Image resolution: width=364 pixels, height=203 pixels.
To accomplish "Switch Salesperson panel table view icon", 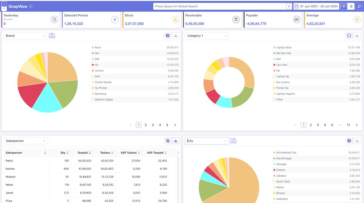I will [168, 141].
